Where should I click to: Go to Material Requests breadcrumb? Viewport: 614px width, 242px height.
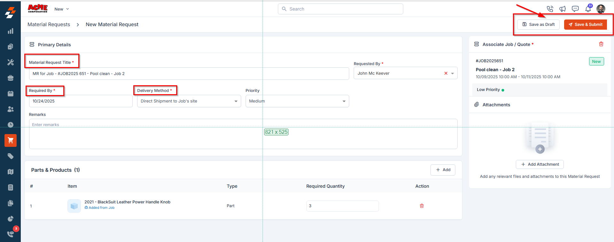pyautogui.click(x=49, y=25)
